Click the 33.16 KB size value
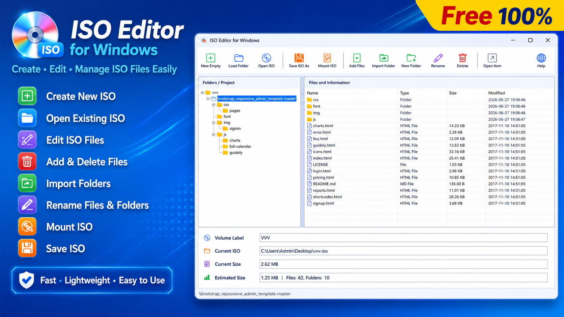Viewport: 564px width, 317px height. pyautogui.click(x=457, y=152)
